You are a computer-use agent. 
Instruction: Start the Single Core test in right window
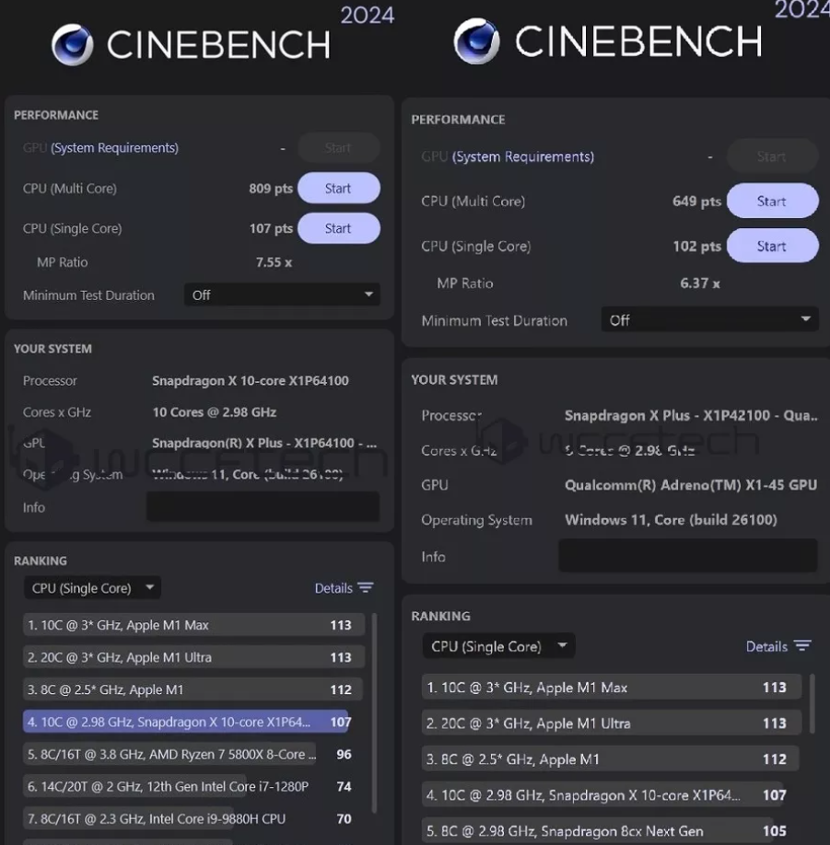click(772, 246)
